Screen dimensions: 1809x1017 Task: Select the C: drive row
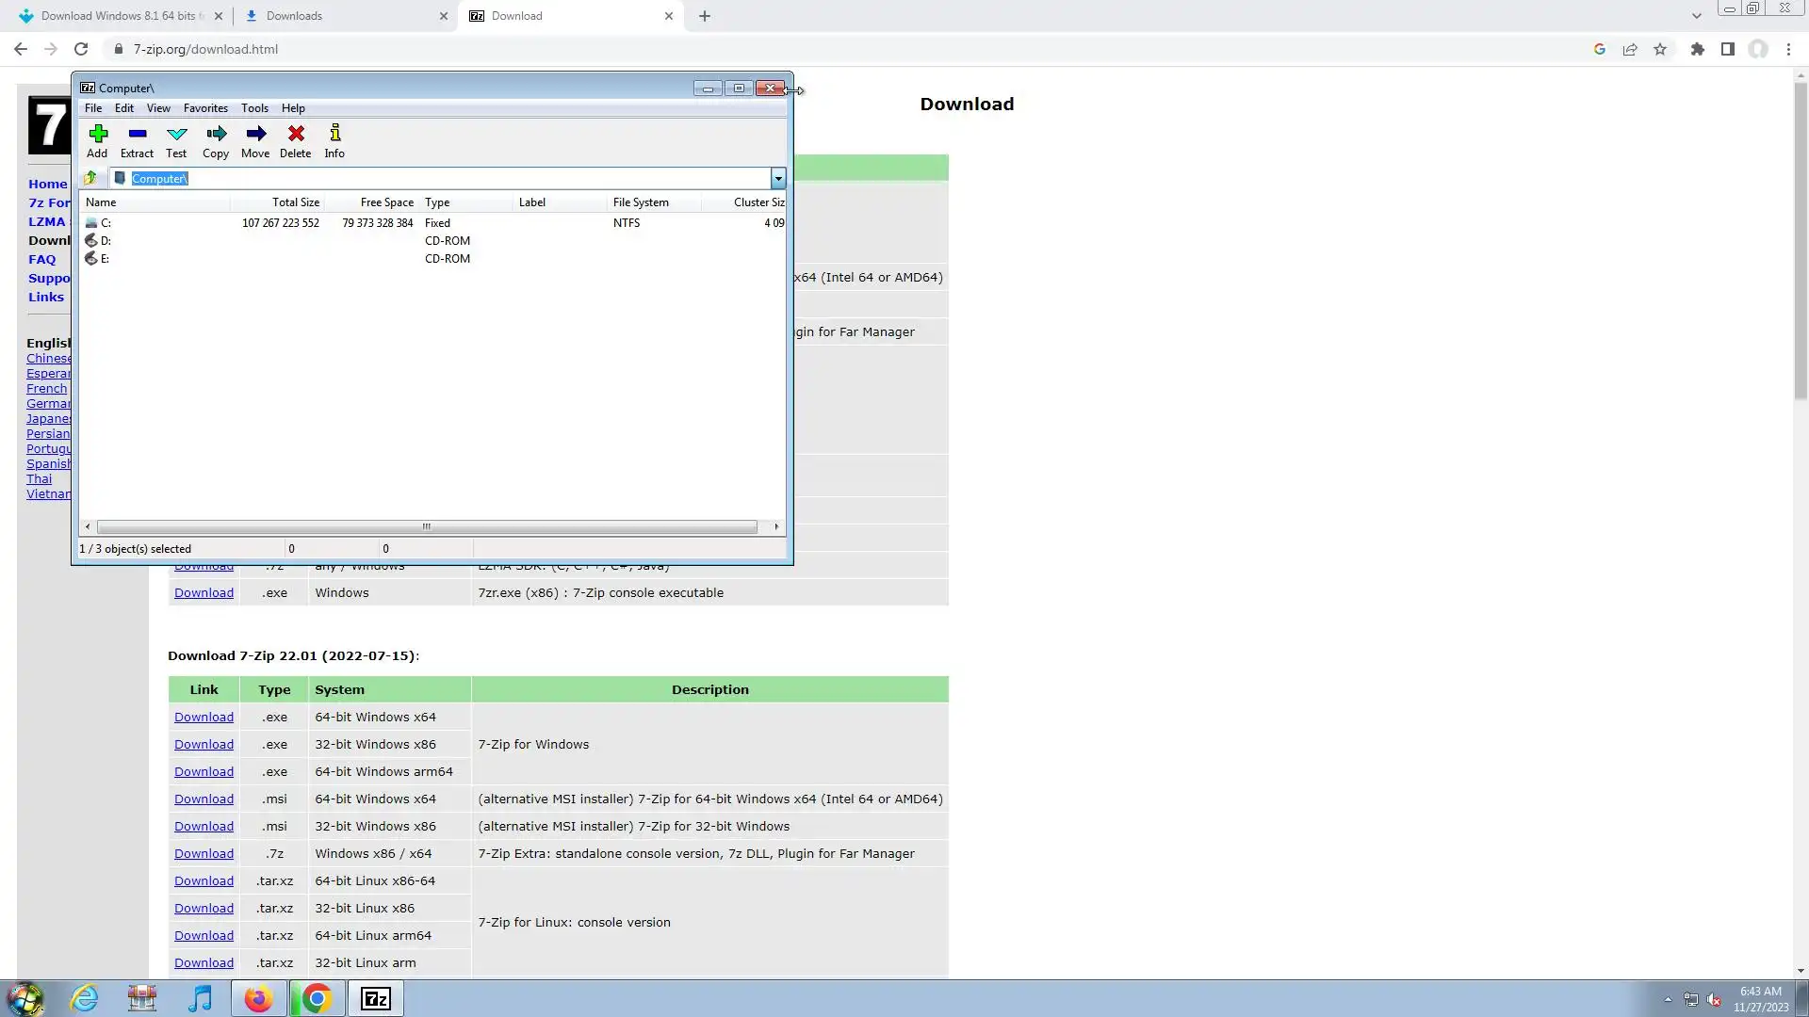click(106, 223)
